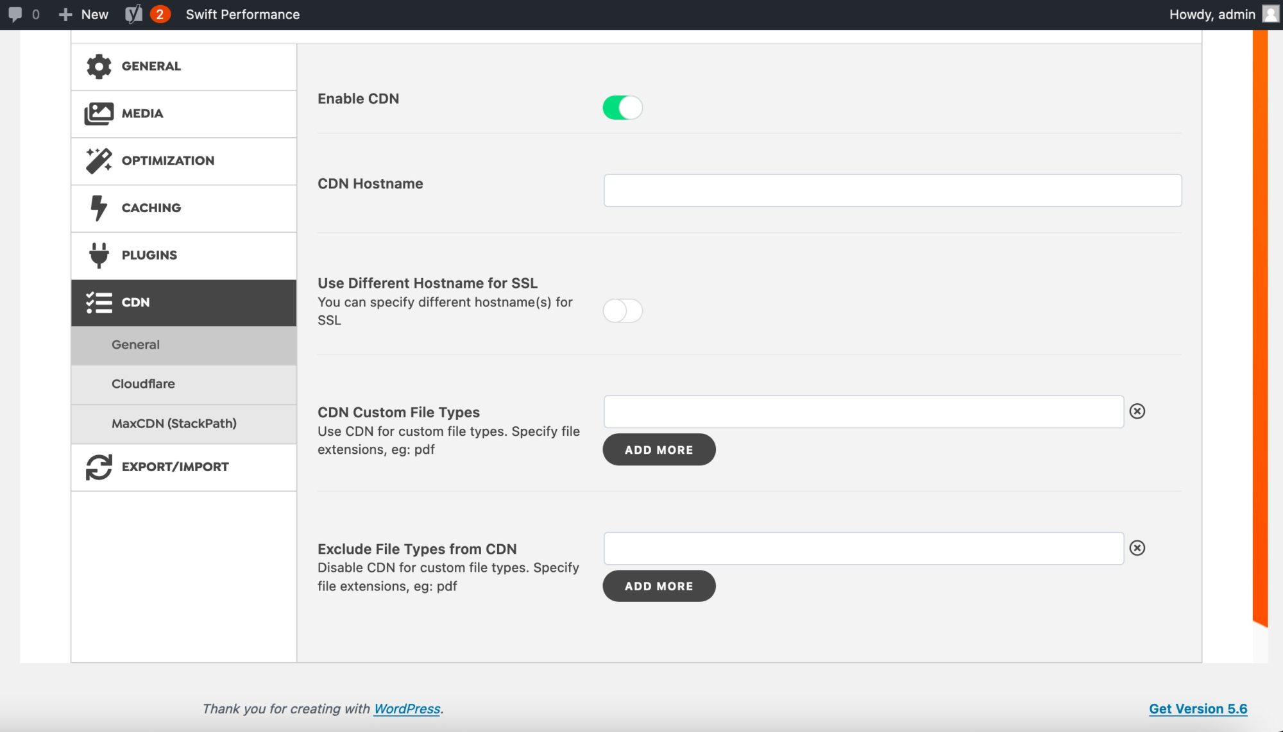Click the Optimization magic wand icon

click(99, 160)
